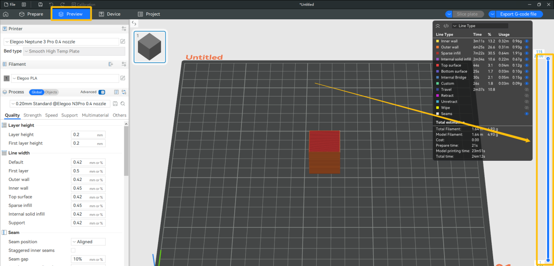Viewport: 554px width, 266px height.
Task: Open the Strength settings tab
Action: (32, 115)
